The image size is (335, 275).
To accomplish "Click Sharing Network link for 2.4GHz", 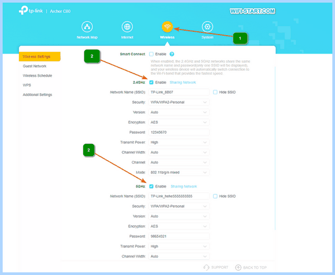I will [183, 83].
